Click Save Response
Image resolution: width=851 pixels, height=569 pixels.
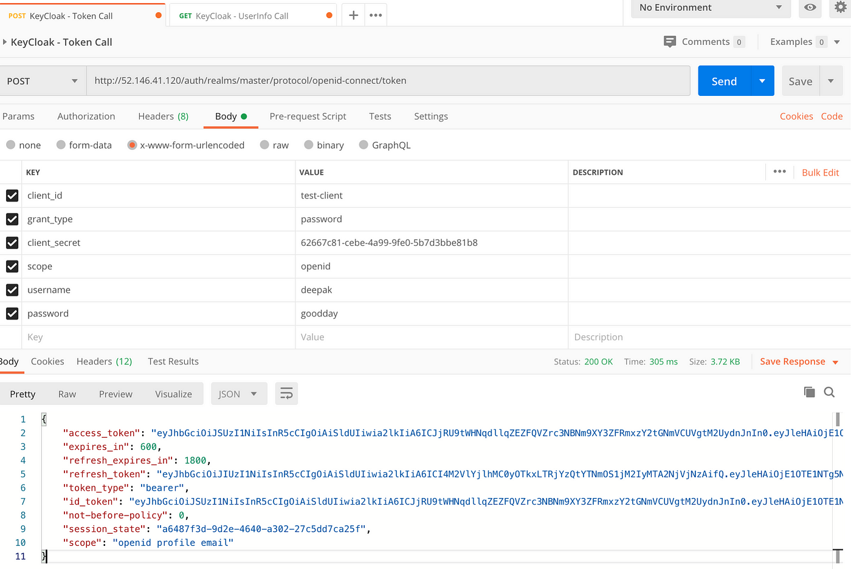(792, 361)
